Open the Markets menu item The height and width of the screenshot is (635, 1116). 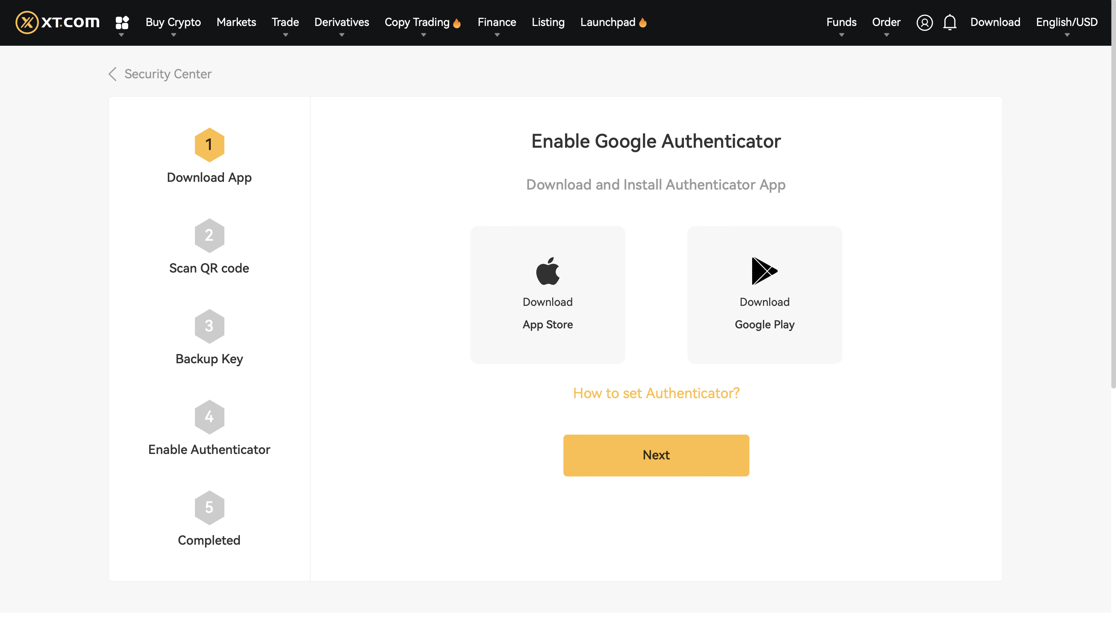coord(236,22)
